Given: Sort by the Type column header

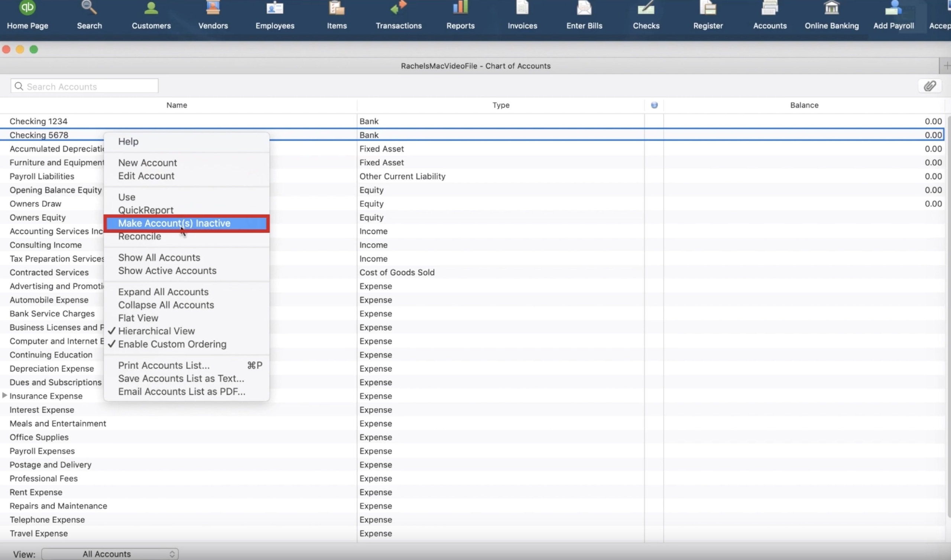Looking at the screenshot, I should pyautogui.click(x=501, y=105).
